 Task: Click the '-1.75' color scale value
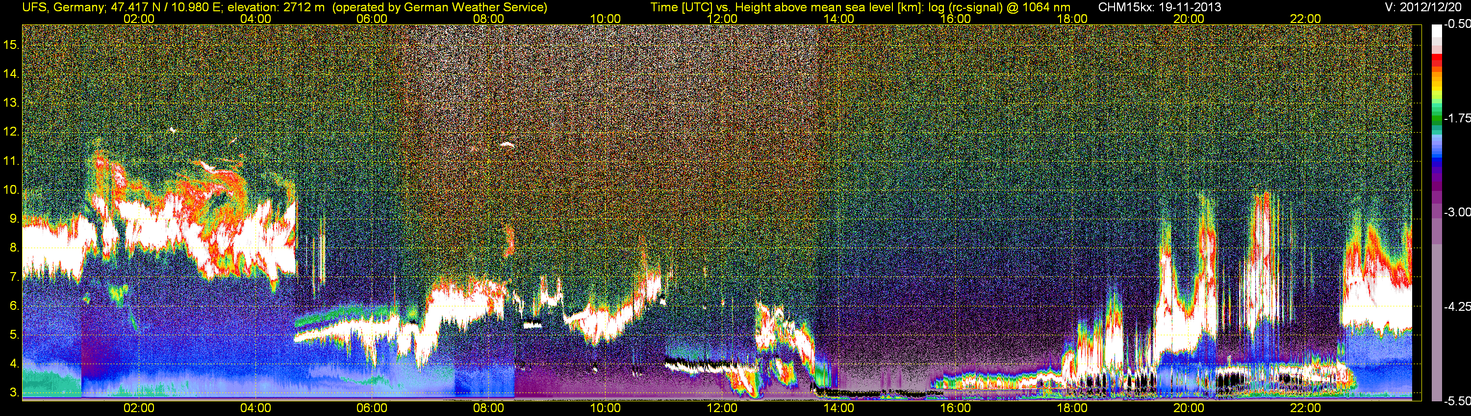pos(1457,118)
